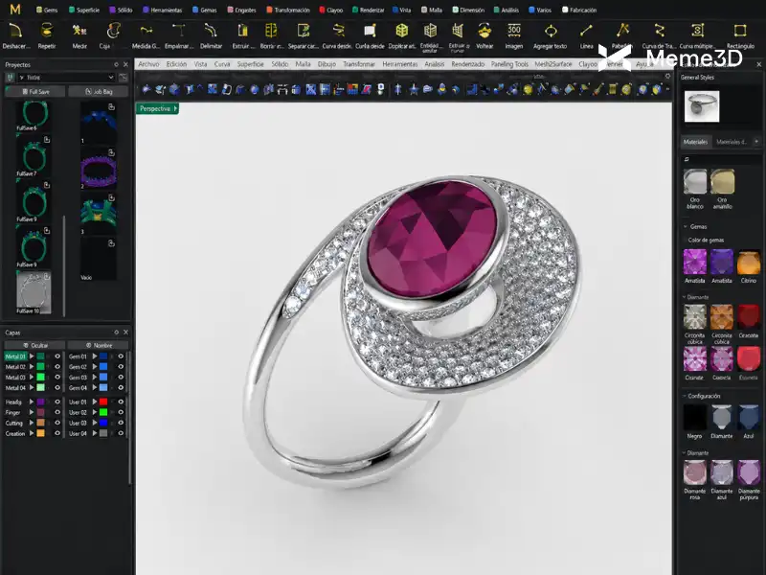Click the Repetir (redo) tool icon
The image size is (766, 575).
[46, 31]
